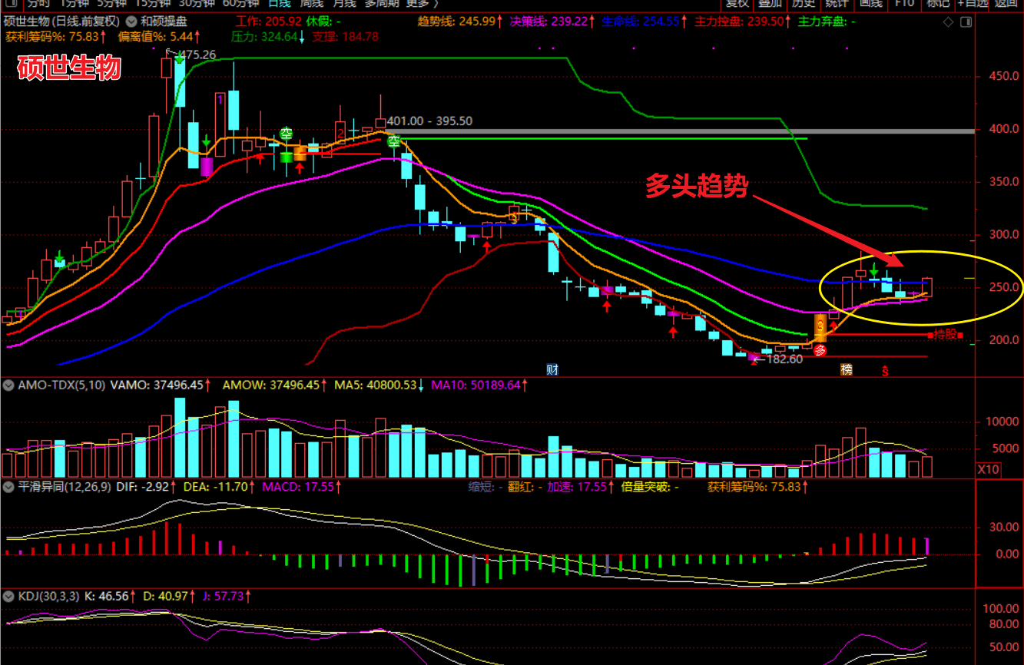Click the red S marker on timeline
Viewport: 1024px width, 665px height.
pos(885,370)
